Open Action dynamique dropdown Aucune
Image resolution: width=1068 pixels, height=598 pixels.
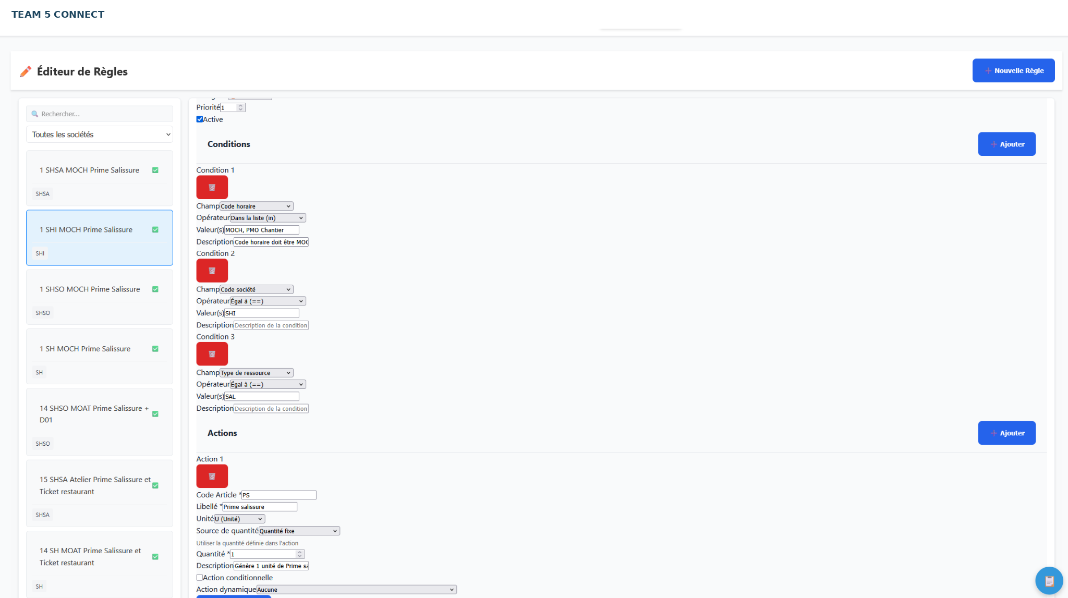coord(356,590)
